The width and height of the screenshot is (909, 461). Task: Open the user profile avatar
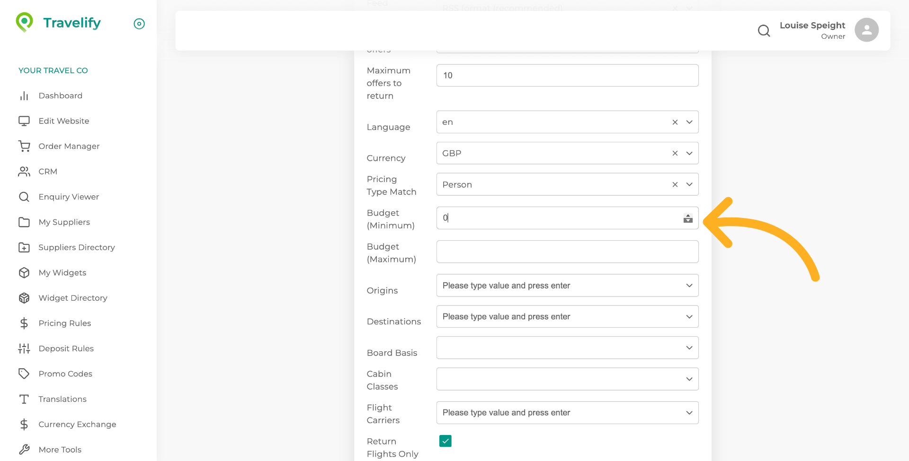tap(866, 30)
